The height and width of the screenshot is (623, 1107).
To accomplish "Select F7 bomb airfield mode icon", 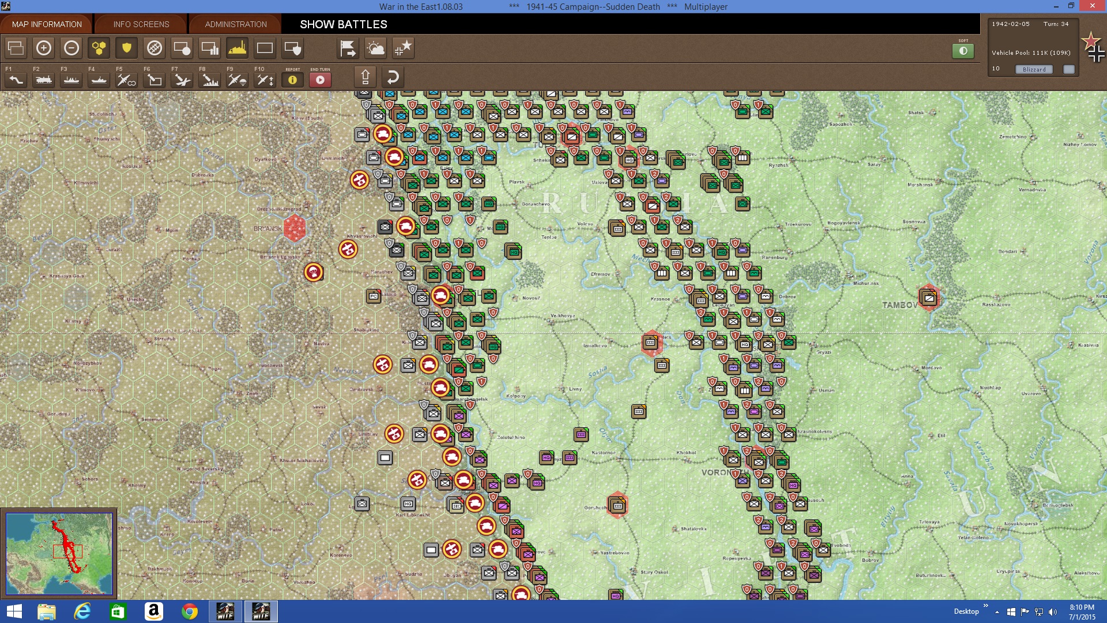I will click(182, 80).
